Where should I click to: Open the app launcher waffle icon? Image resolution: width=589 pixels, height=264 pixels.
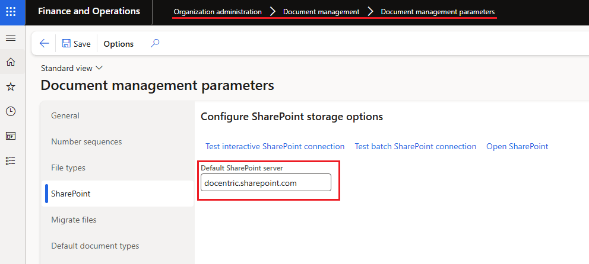click(x=12, y=12)
